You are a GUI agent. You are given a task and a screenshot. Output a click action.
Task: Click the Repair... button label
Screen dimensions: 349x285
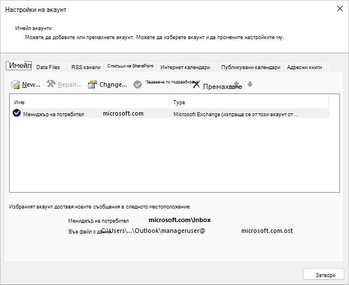point(70,84)
